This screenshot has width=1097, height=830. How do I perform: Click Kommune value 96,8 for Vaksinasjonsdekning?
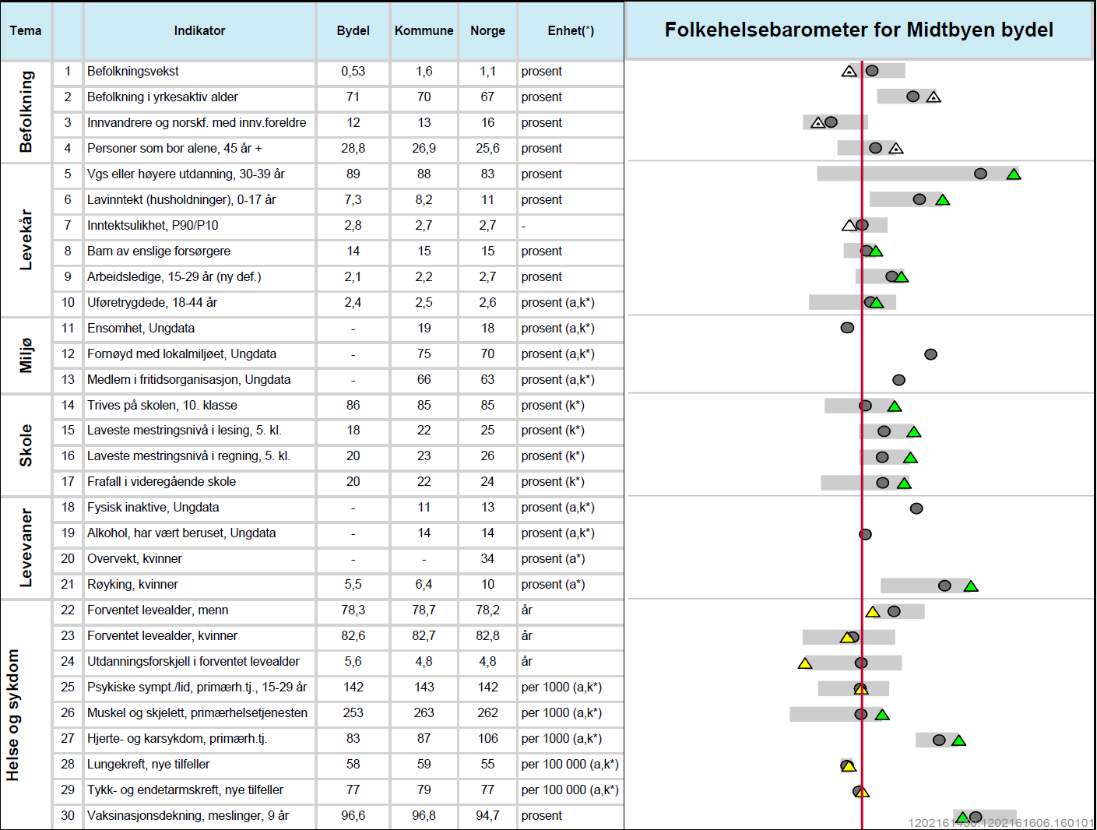click(424, 816)
